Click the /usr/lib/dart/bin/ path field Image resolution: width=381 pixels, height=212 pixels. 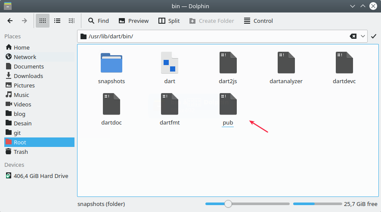pos(215,36)
